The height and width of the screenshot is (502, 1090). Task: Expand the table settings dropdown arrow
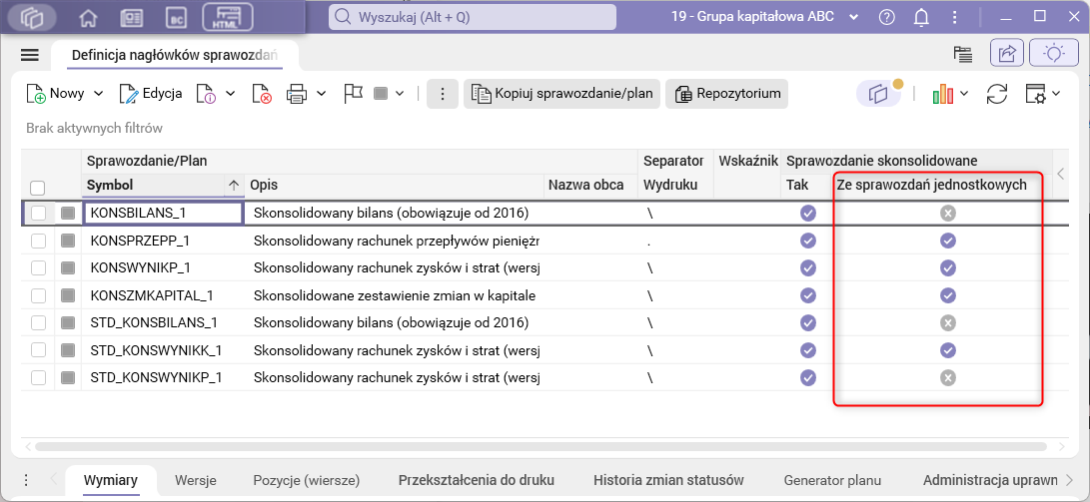(1055, 94)
